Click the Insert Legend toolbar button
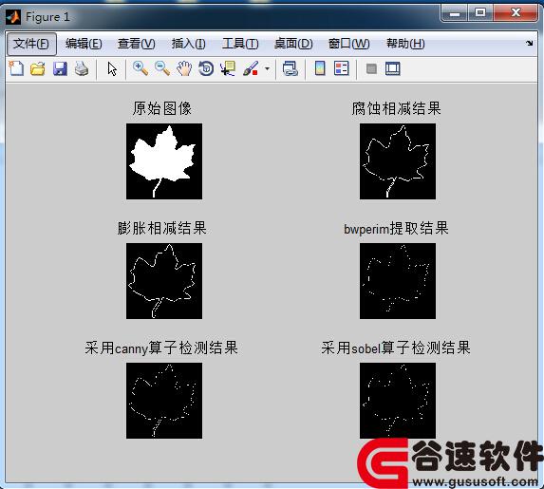This screenshot has height=489, width=544. 342,68
